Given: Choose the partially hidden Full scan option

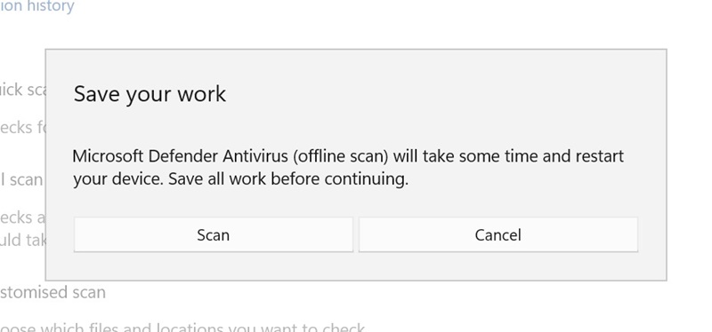Looking at the screenshot, I should (21, 180).
